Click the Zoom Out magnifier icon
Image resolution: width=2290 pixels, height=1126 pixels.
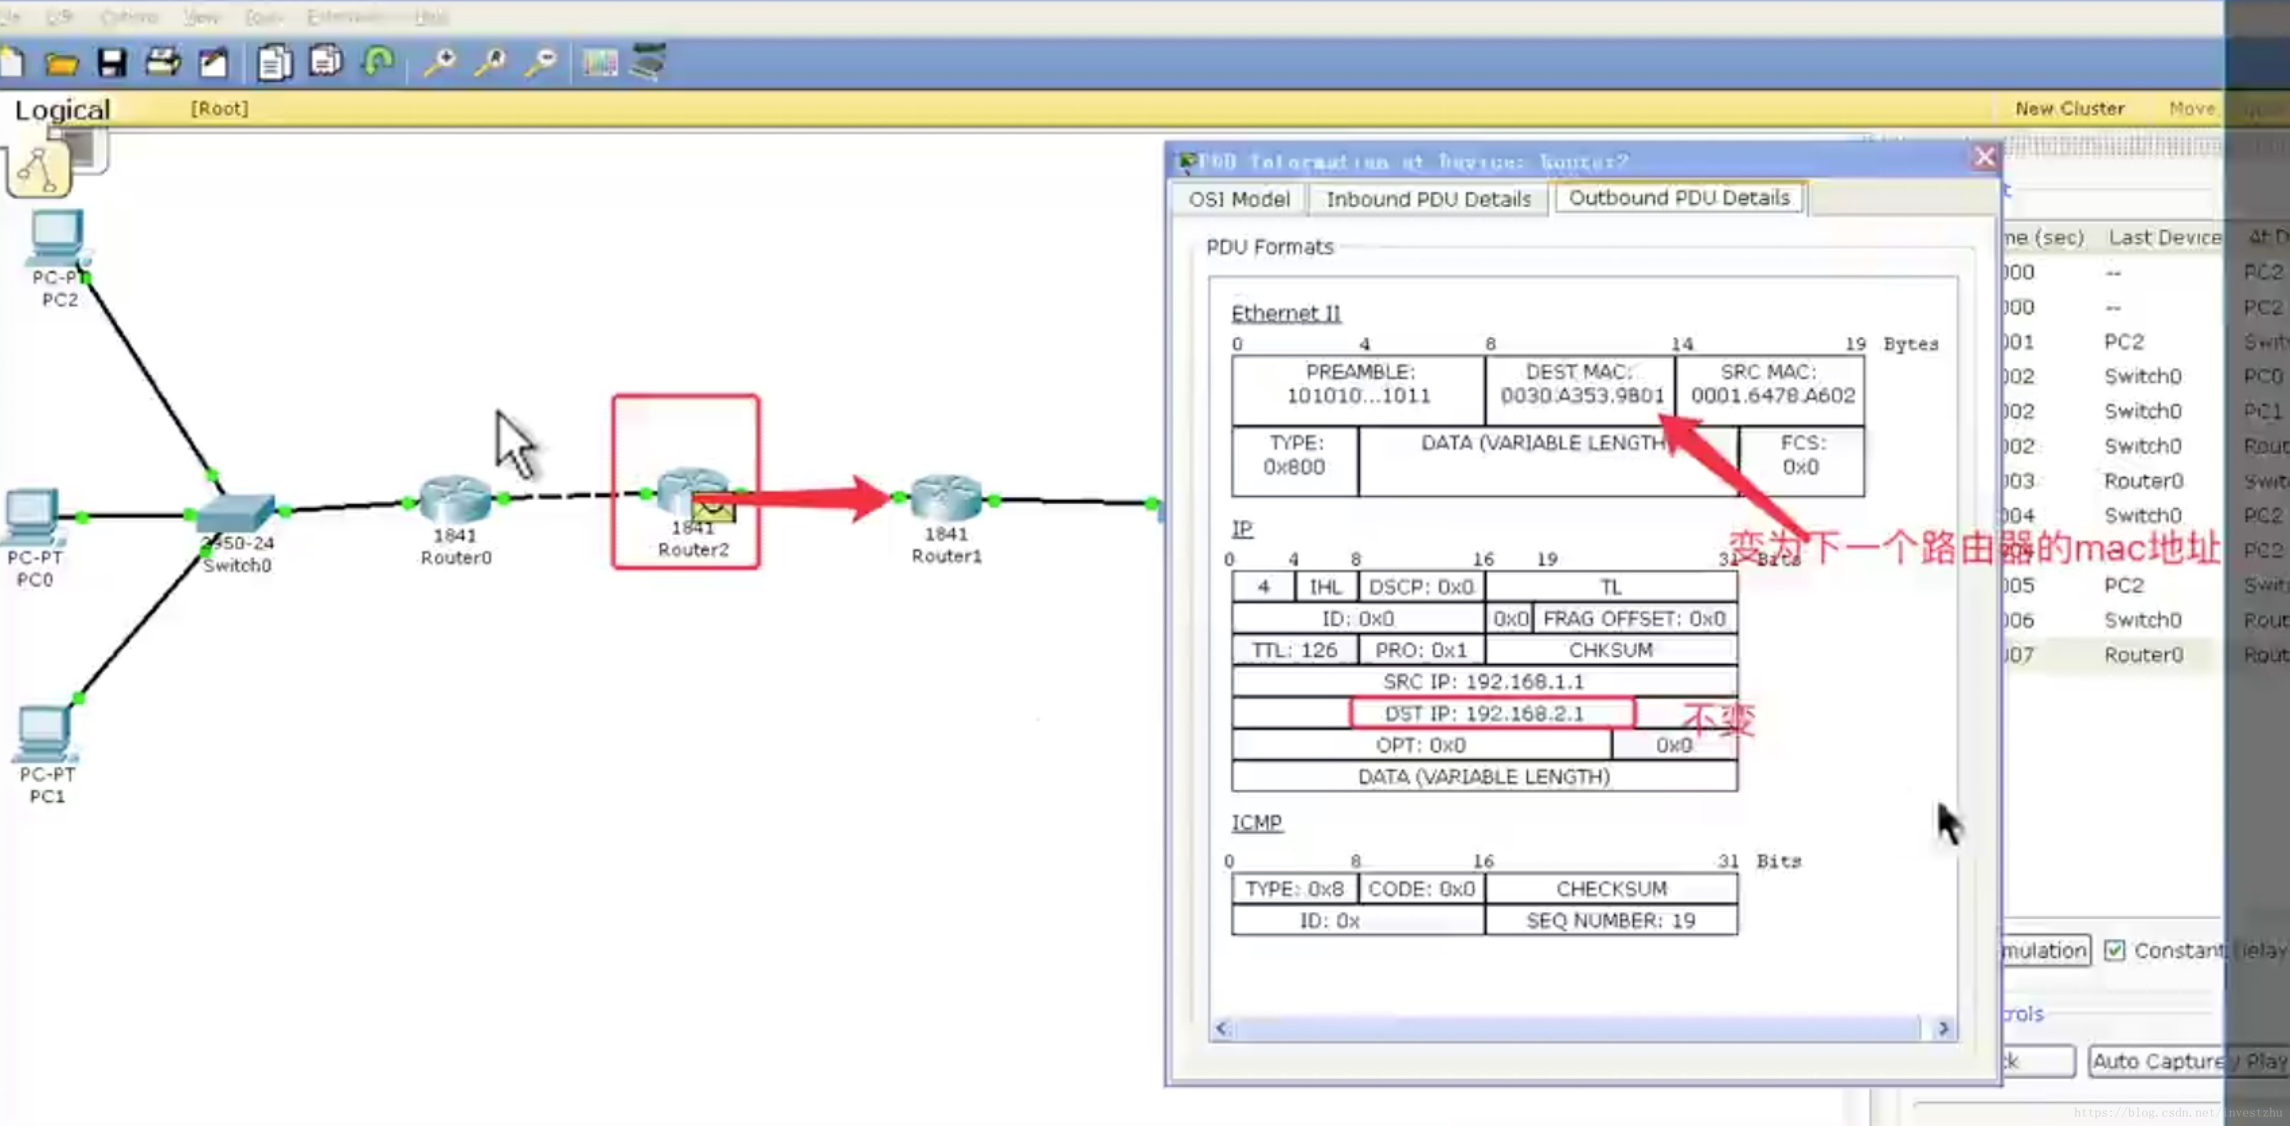(x=540, y=62)
